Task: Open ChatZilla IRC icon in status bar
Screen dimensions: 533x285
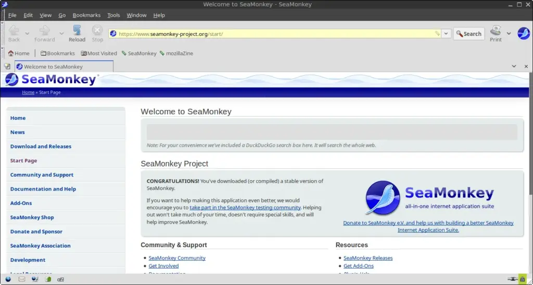Action: [60, 279]
